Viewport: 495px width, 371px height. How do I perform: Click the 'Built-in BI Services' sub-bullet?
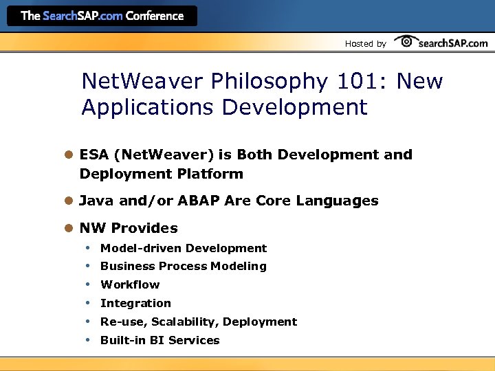[x=159, y=340]
